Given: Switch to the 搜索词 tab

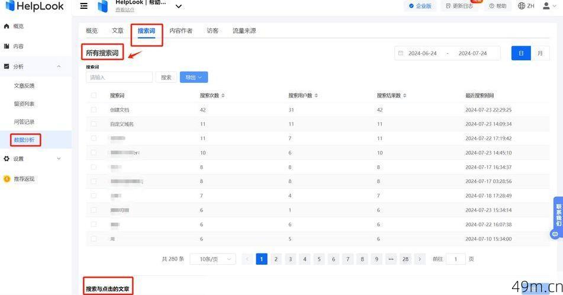Looking at the screenshot, I should tap(146, 31).
